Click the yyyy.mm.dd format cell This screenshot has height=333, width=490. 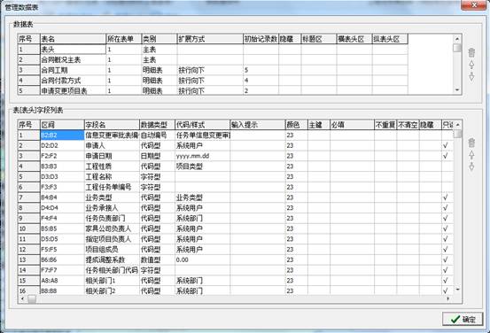[x=202, y=156]
